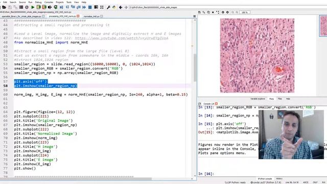Click the editor vertical scrollbar

(195, 67)
